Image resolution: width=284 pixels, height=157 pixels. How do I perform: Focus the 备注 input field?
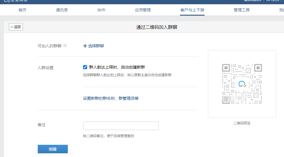tap(121, 126)
